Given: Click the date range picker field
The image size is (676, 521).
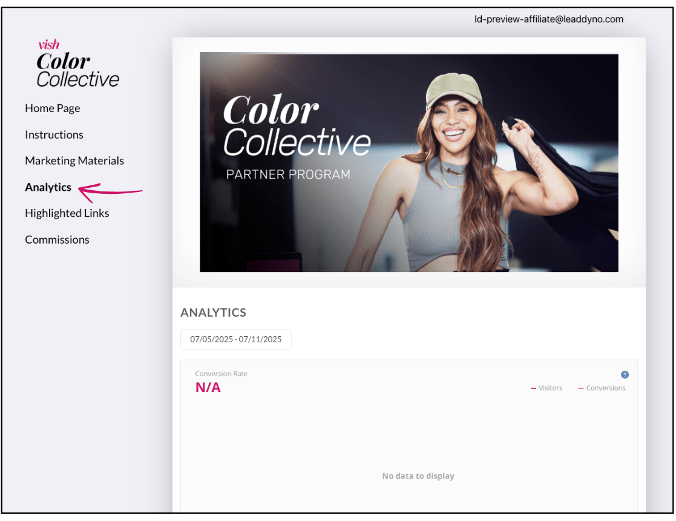Looking at the screenshot, I should pos(236,339).
